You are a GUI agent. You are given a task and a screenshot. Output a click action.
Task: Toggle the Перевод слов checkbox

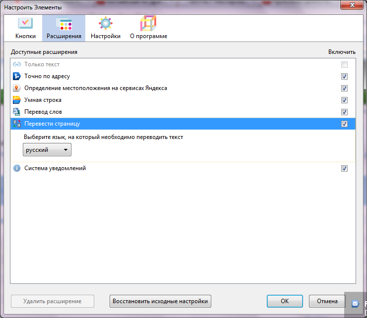(x=344, y=112)
